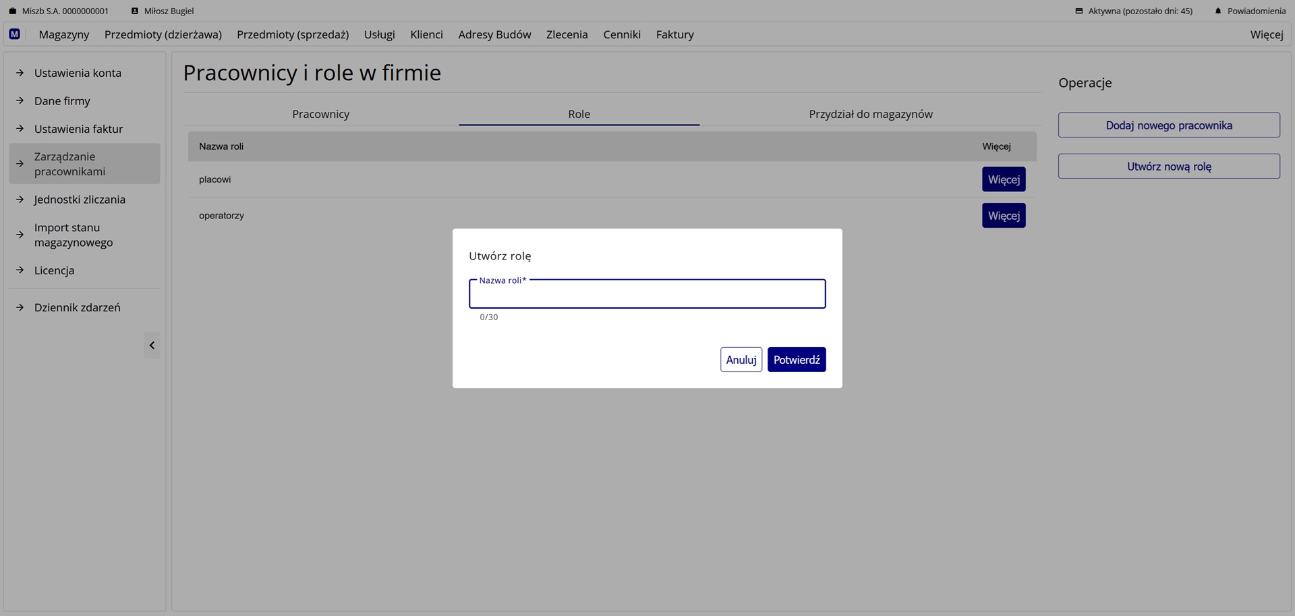
Task: Open the Faktury menu item
Action: [674, 34]
